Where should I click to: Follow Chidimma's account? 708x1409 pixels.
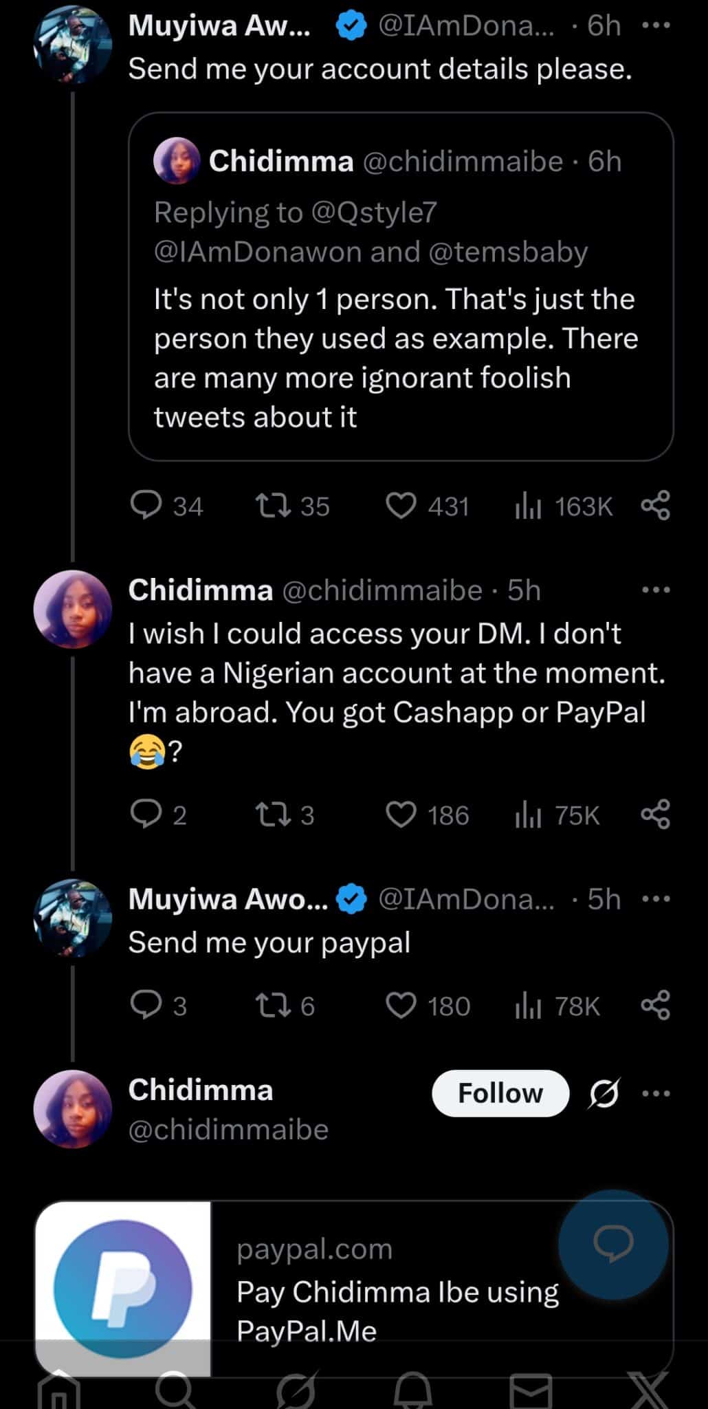(x=500, y=1093)
